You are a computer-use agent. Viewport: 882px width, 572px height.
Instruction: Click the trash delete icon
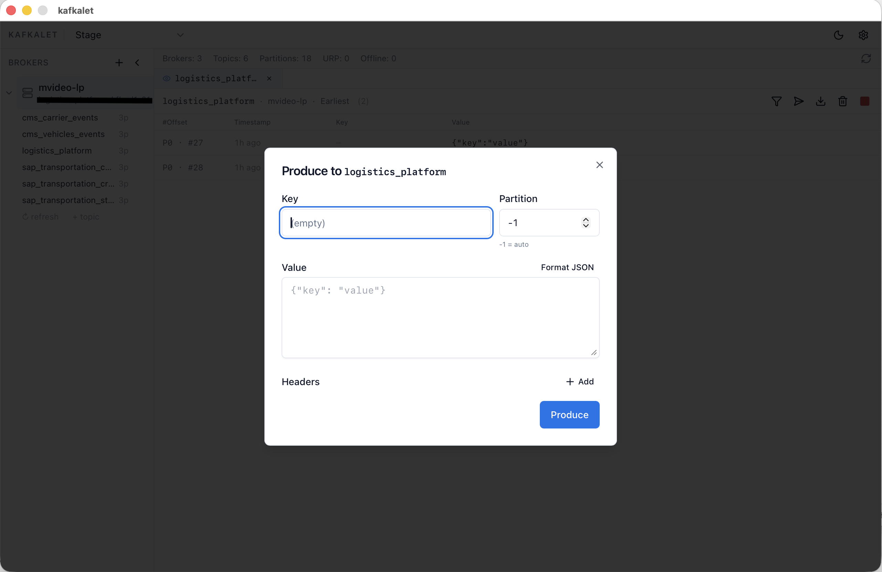coord(842,101)
